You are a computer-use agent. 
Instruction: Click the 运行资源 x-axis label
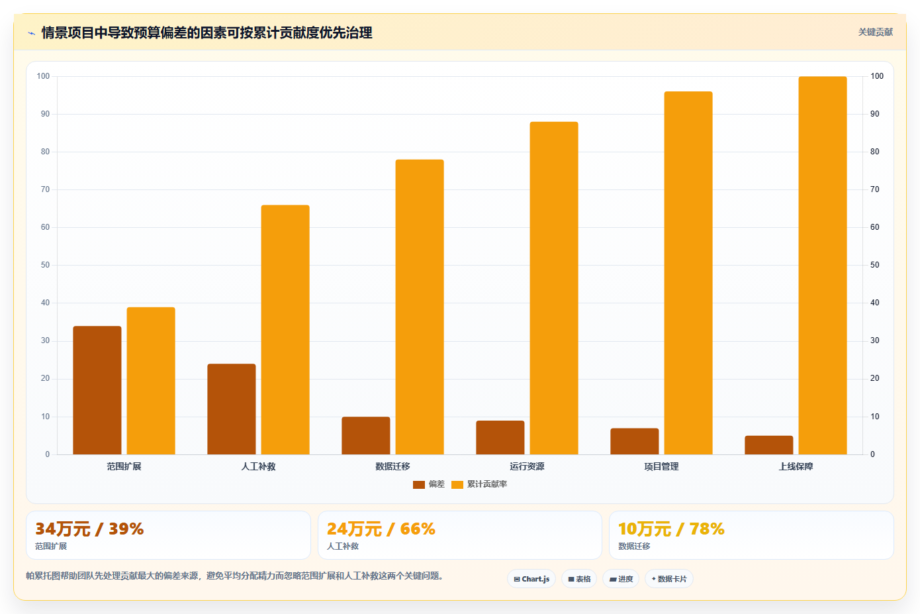pos(528,466)
